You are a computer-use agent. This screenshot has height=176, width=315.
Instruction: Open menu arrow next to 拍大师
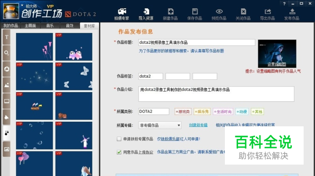point(22,5)
